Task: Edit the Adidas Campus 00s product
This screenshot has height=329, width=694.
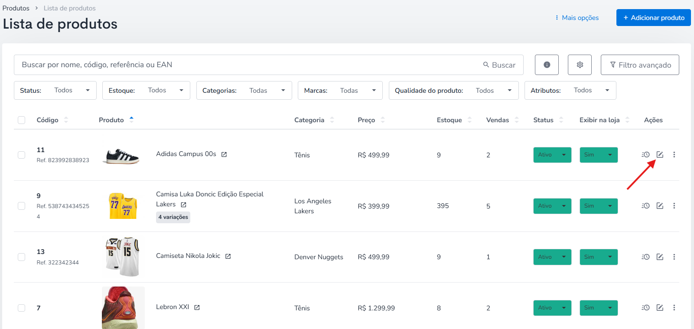Action: click(660, 155)
